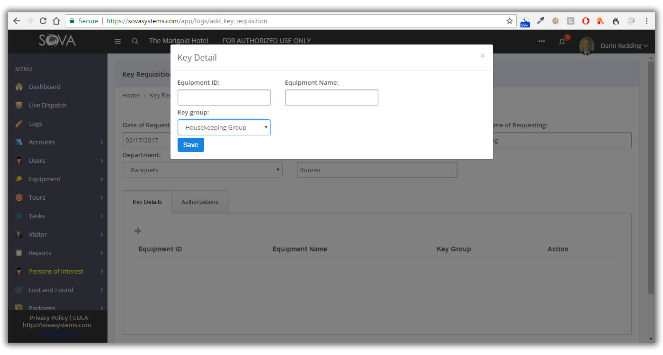The image size is (663, 355).
Task: Click the Runner text field
Action: [x=377, y=170]
